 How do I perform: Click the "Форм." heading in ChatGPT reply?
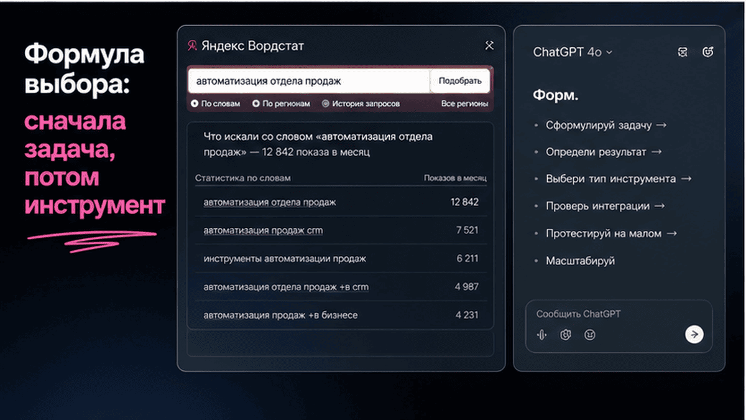(x=555, y=96)
